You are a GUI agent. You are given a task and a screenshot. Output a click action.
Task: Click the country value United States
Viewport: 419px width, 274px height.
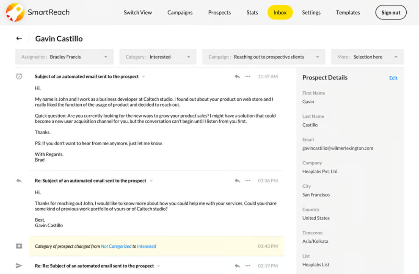316,218
